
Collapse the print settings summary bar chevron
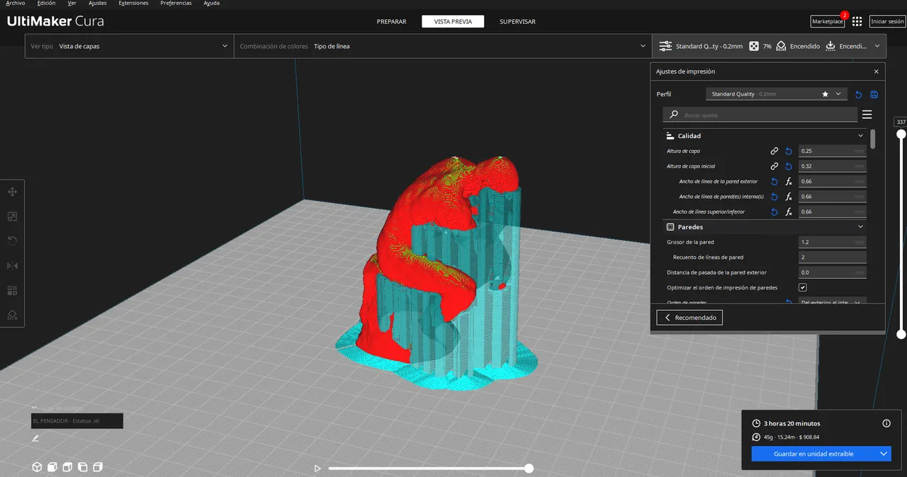pos(877,46)
